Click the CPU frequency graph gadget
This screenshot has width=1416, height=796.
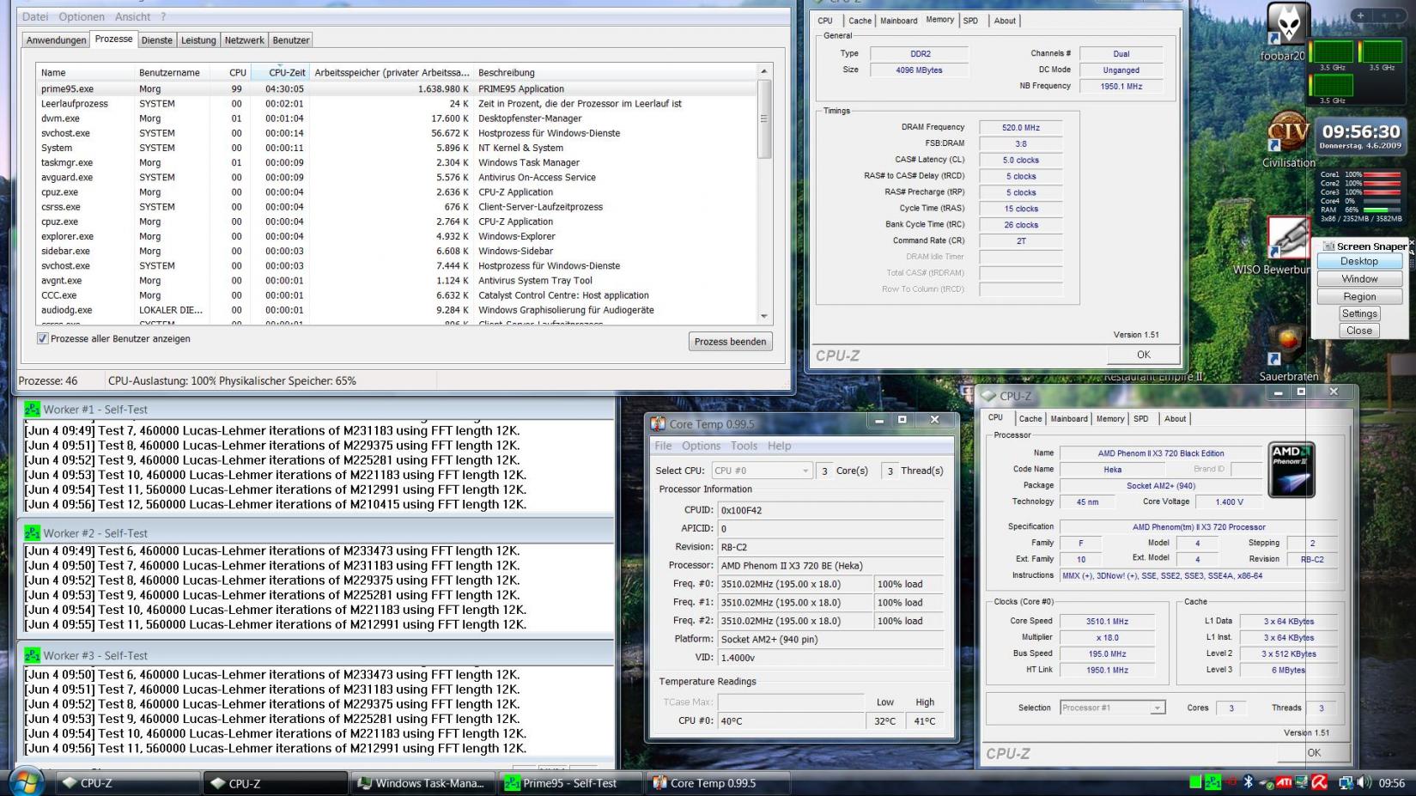tap(1356, 70)
